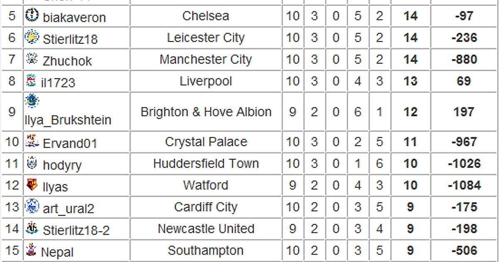This screenshot has width=499, height=262.
Task: Open Ilya_Brukshtein user profile
Action: [67, 121]
